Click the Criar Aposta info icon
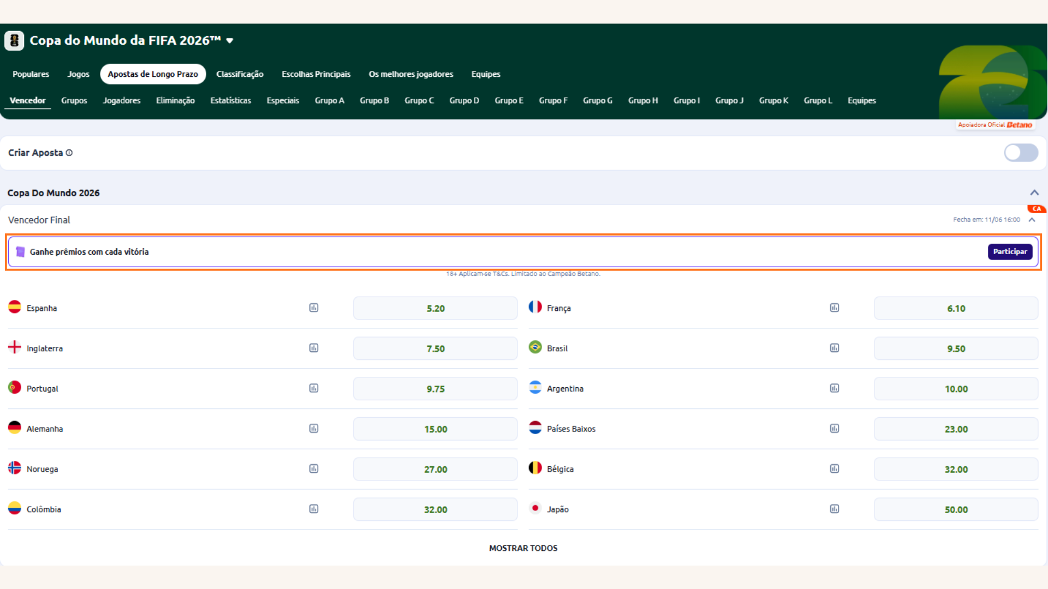This screenshot has height=589, width=1048. [69, 153]
